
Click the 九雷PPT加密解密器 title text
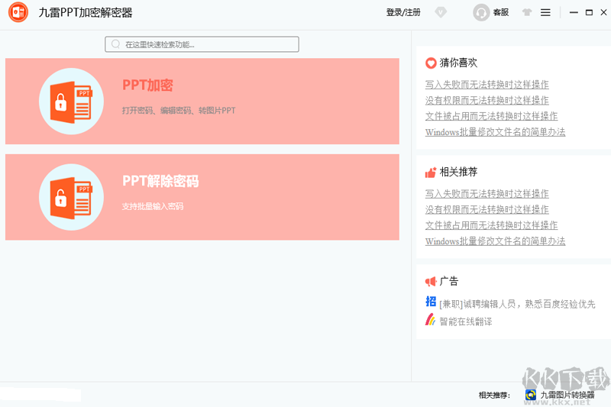[x=86, y=12]
